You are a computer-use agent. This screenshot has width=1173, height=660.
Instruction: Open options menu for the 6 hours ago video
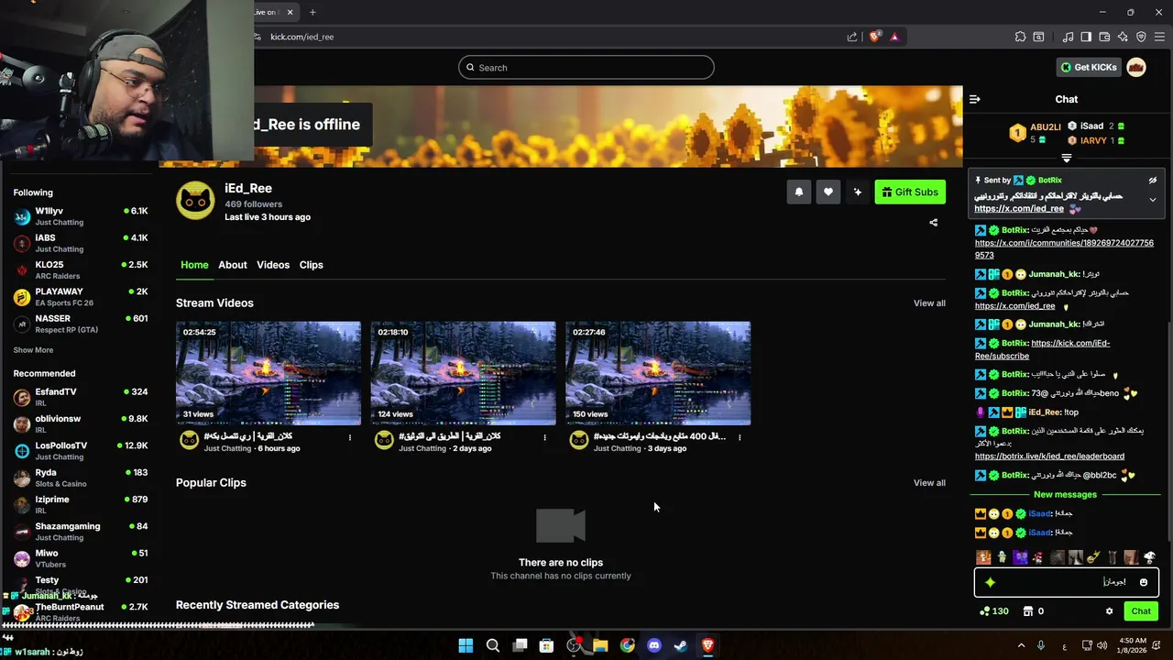point(349,437)
